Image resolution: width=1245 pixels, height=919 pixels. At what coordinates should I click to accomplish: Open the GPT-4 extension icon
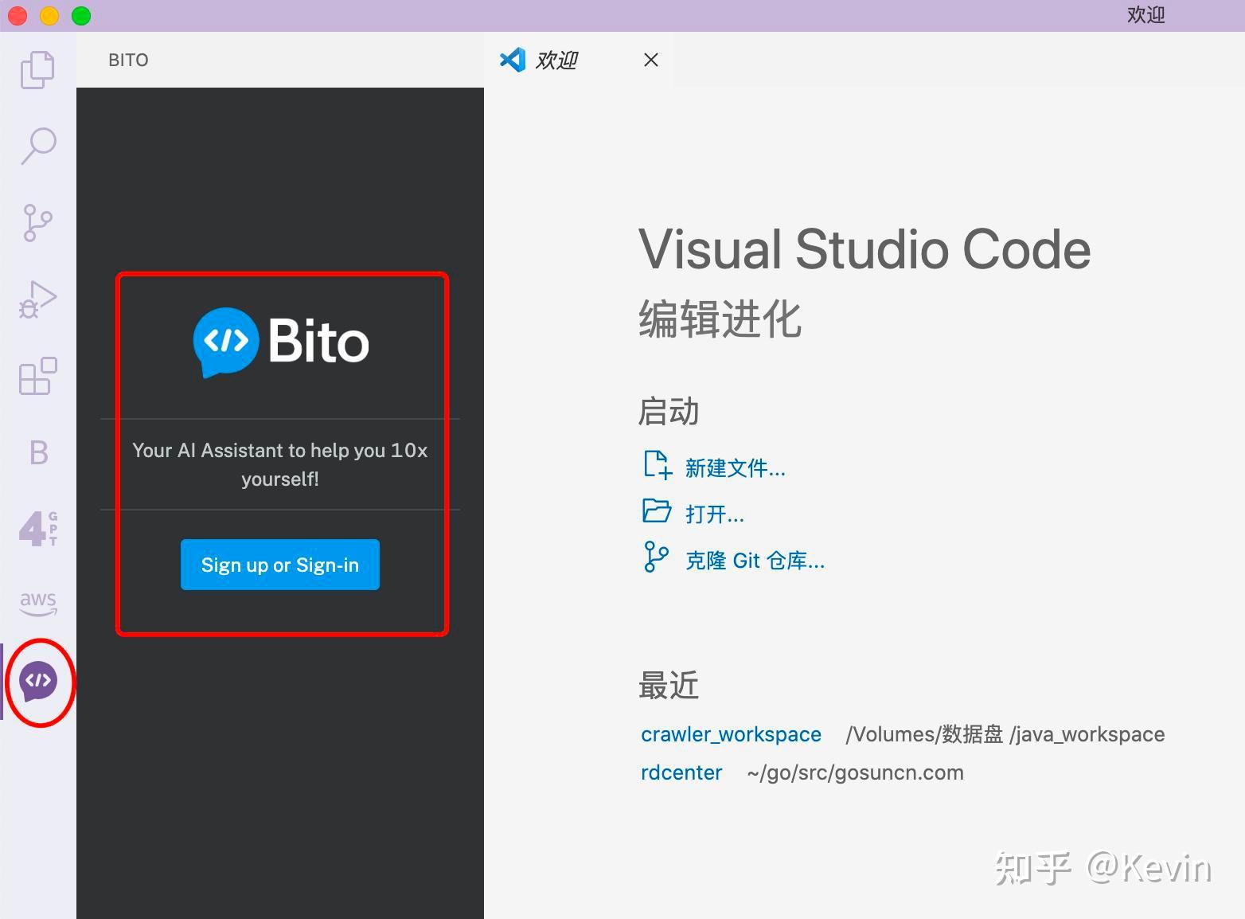(x=37, y=528)
